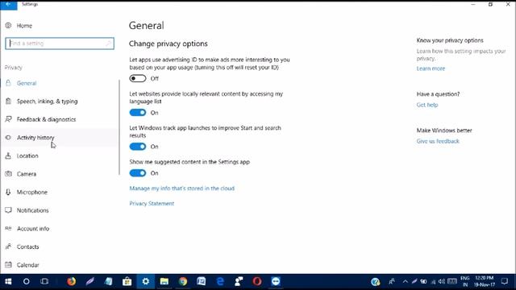Open Home in Settings sidebar
The image size is (516, 290).
(x=24, y=26)
